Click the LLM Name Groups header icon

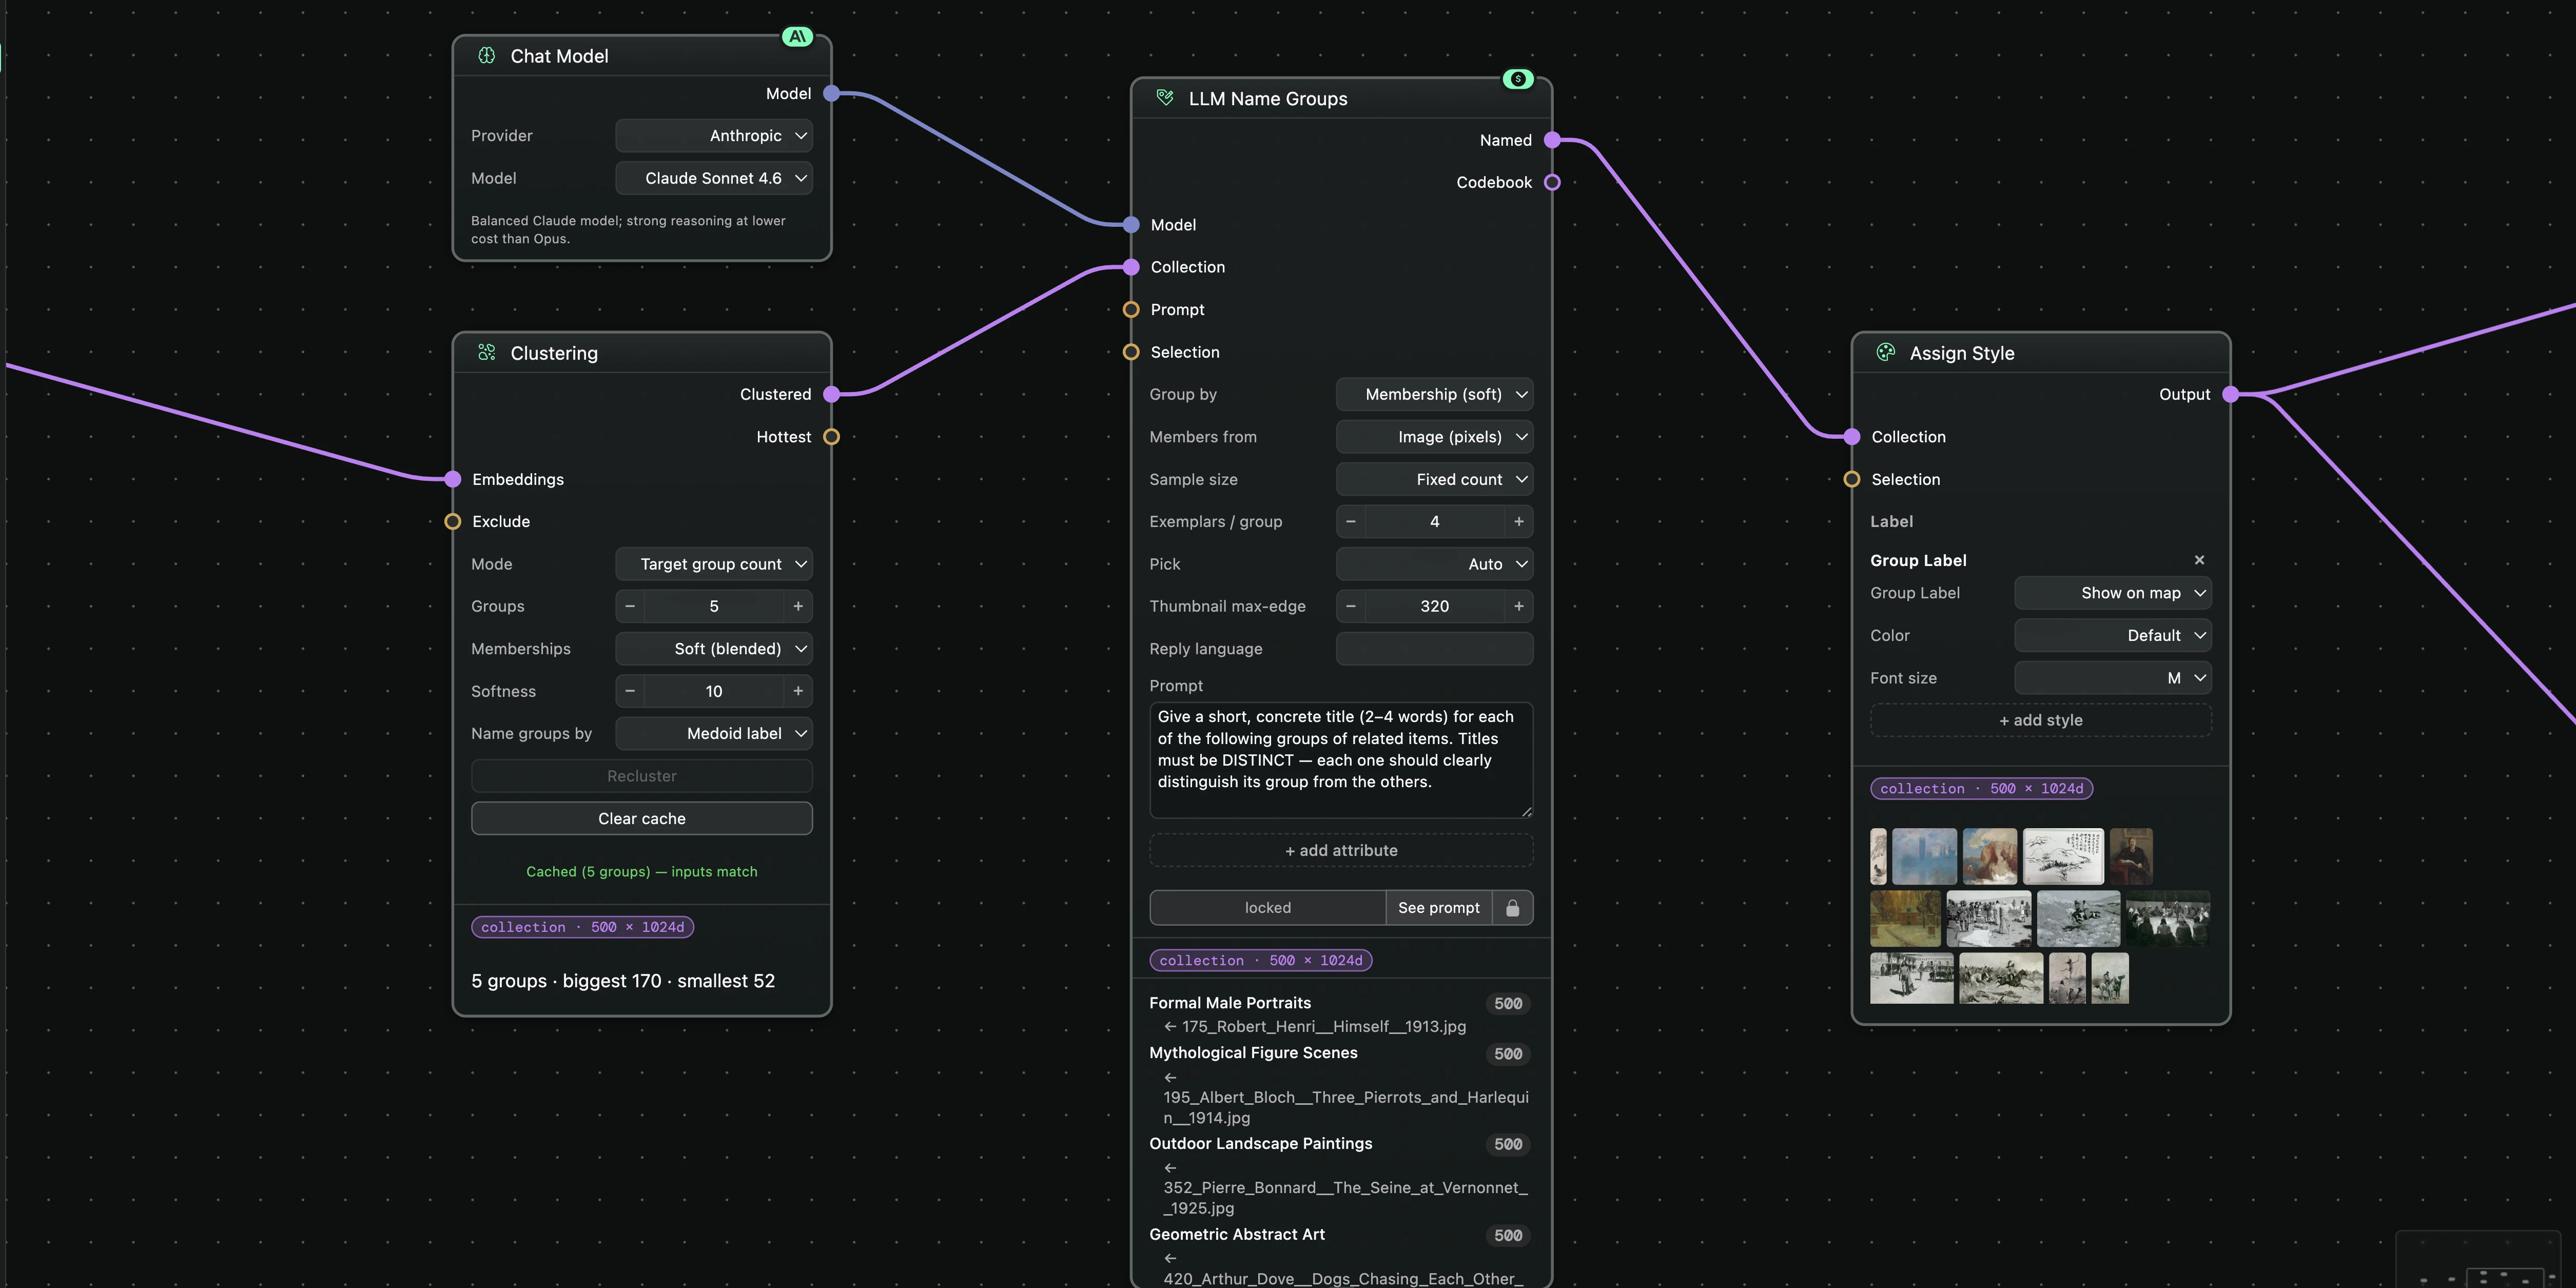1165,98
